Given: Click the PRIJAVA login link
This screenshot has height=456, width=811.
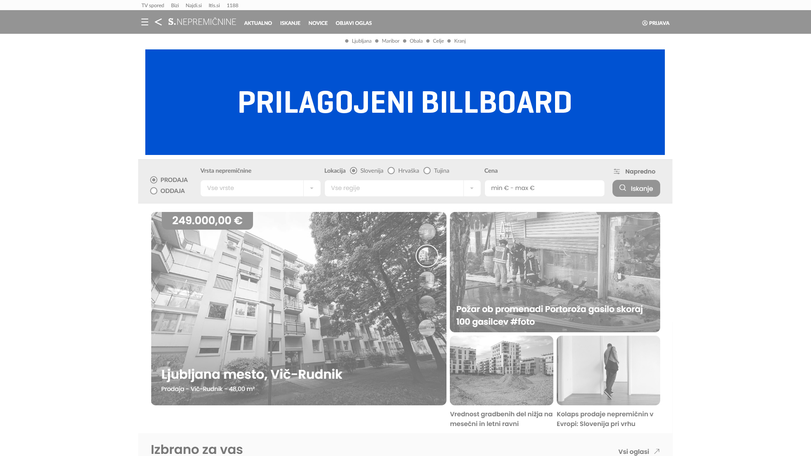Looking at the screenshot, I should 656,23.
